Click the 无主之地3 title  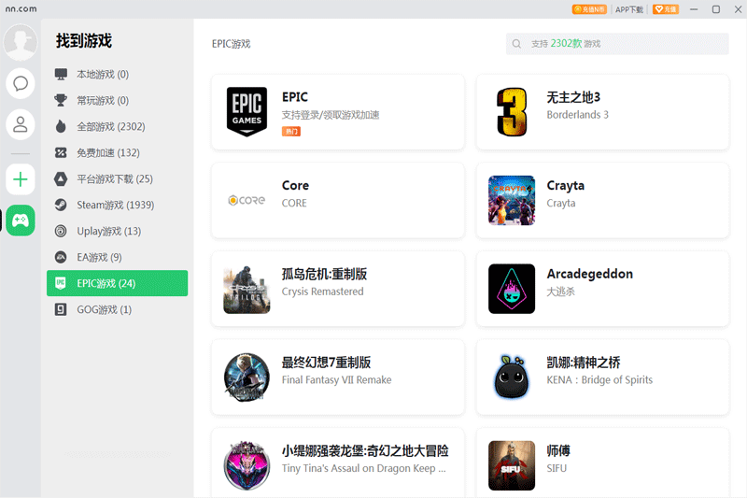(x=573, y=97)
